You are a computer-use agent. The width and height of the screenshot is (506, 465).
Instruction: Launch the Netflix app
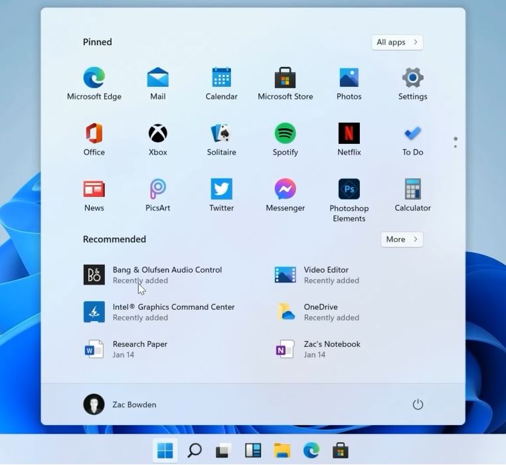point(349,139)
